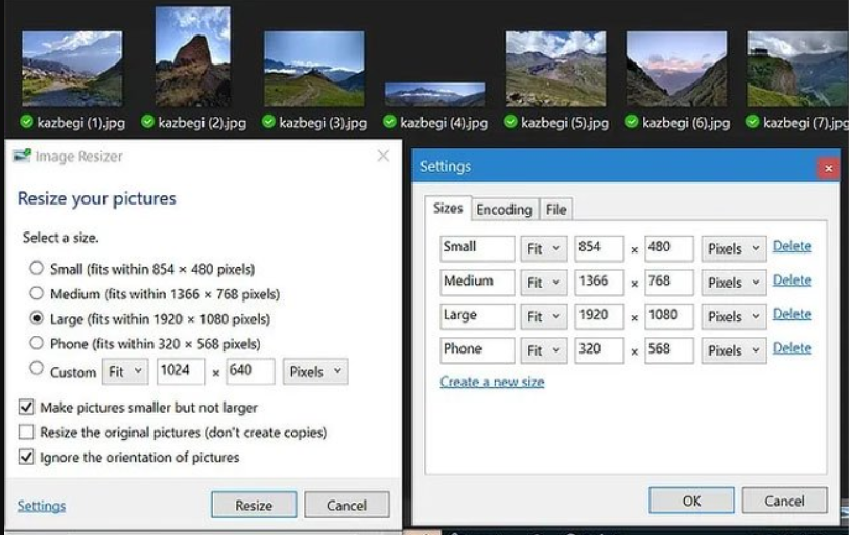The image size is (849, 535).
Task: Click the green sync checkmark on kazbegi (2).jpg
Action: click(x=147, y=122)
